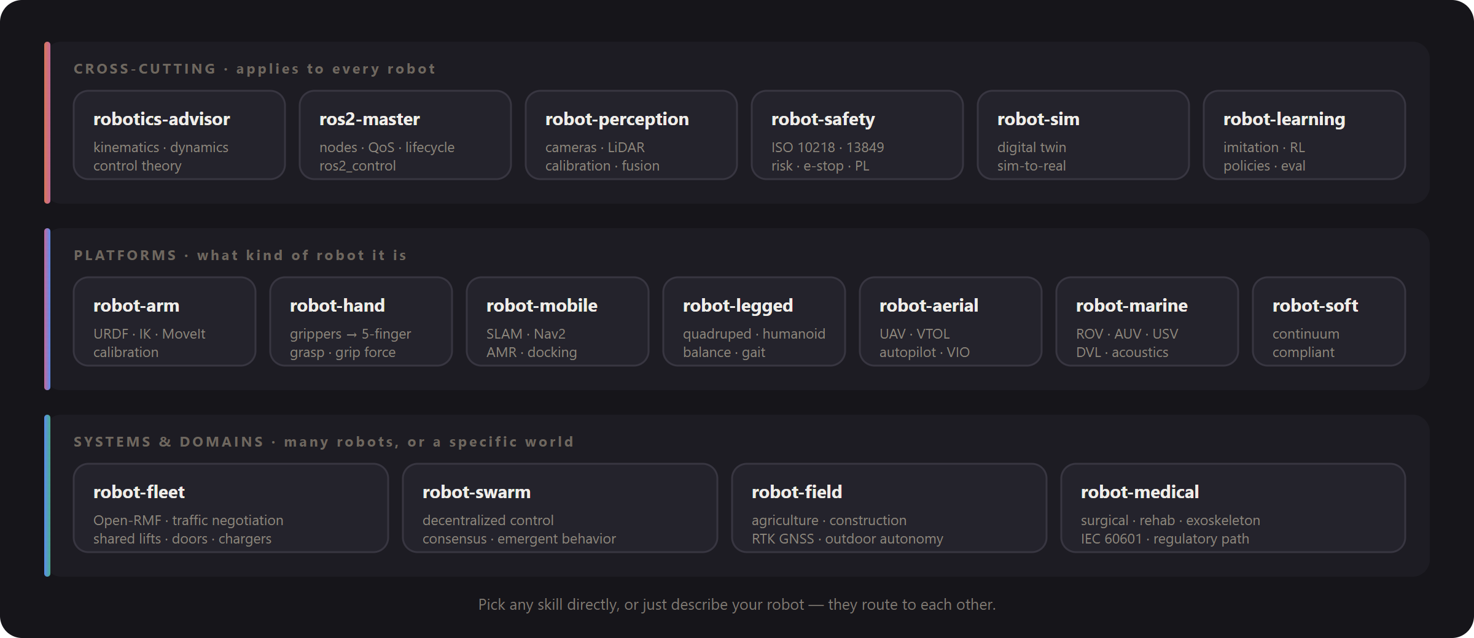The image size is (1474, 638).
Task: Open the robot-learning card
Action: tap(1304, 135)
